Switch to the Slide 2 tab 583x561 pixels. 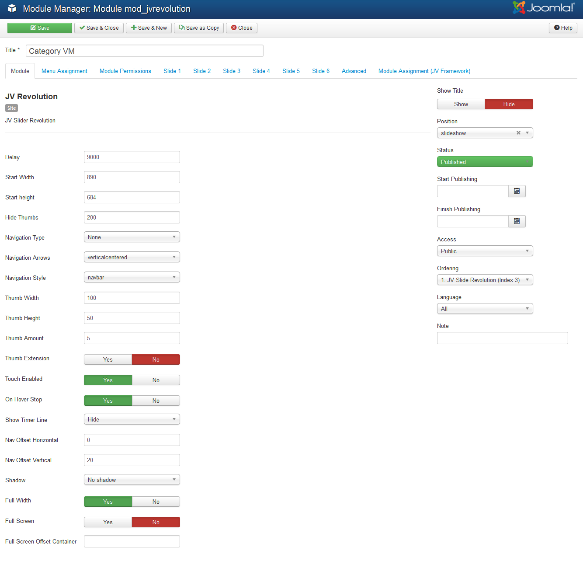click(202, 71)
